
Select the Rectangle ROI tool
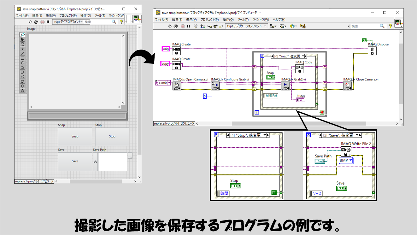pos(22,58)
